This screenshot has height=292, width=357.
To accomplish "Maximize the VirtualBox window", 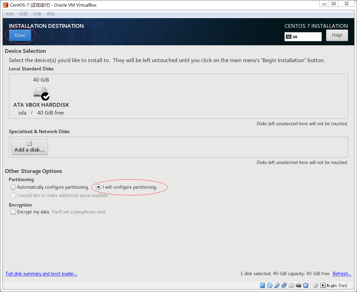I will coord(334,4).
